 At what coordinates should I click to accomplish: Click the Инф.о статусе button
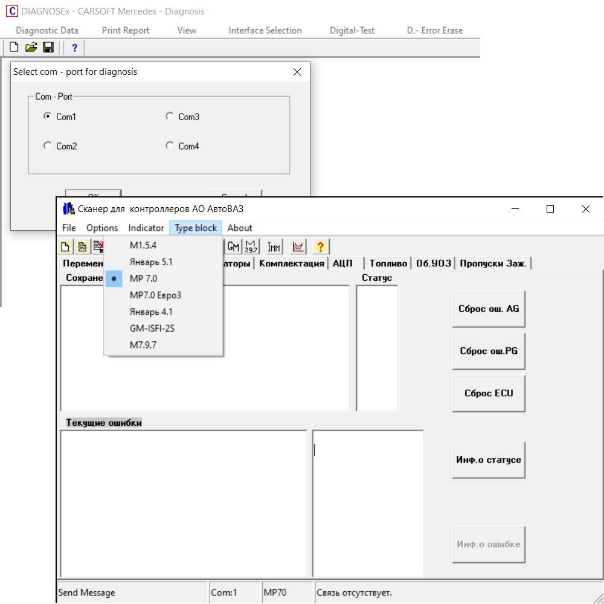488,460
